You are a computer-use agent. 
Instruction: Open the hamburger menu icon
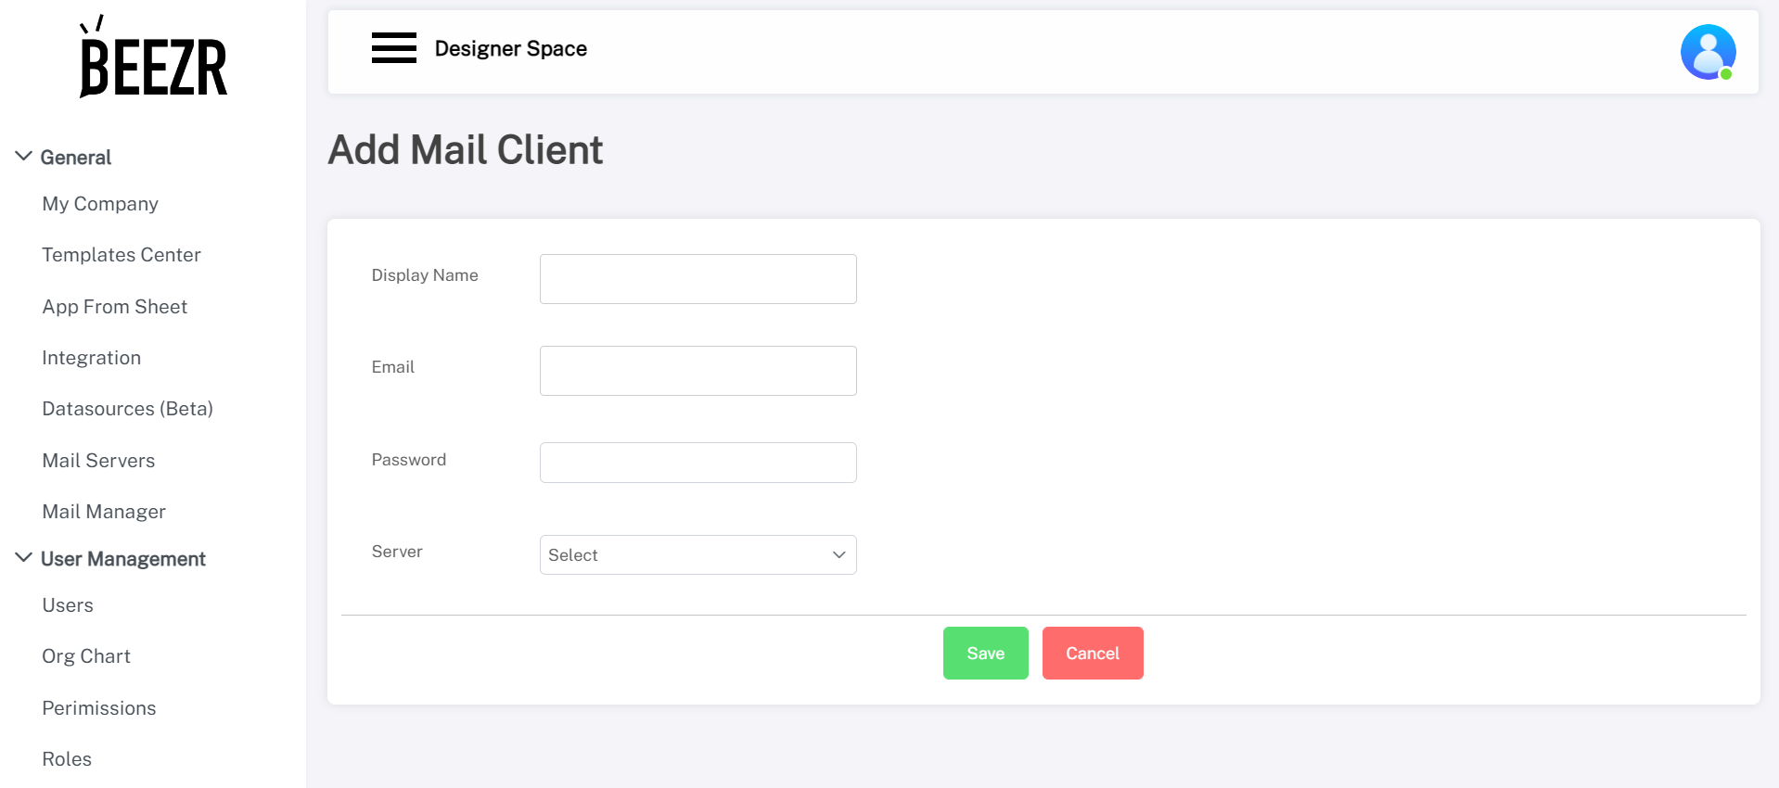point(393,47)
